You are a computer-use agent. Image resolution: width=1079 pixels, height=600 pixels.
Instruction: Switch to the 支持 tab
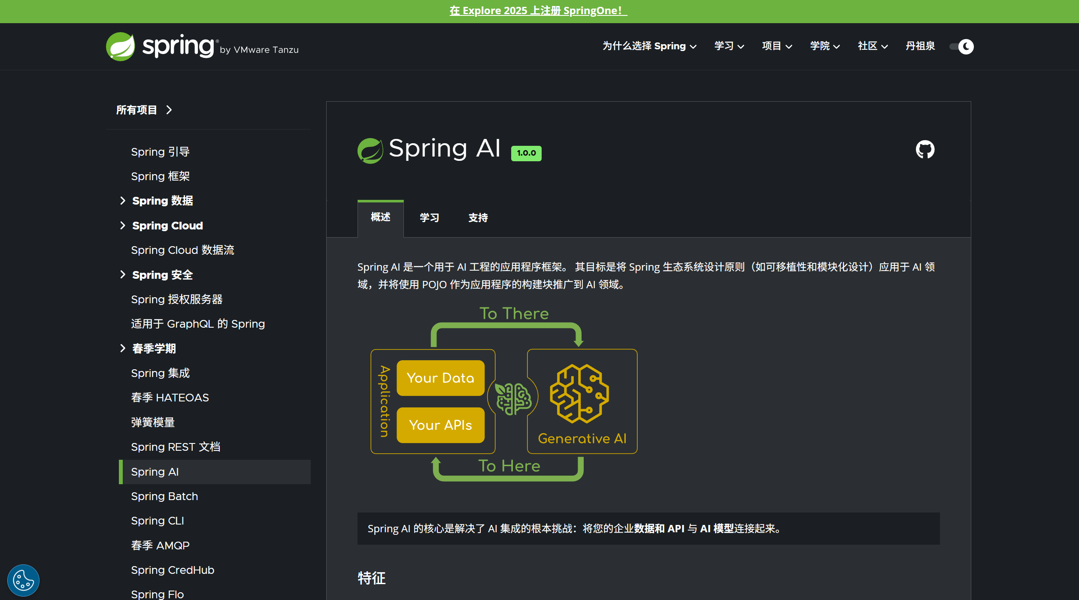coord(478,218)
